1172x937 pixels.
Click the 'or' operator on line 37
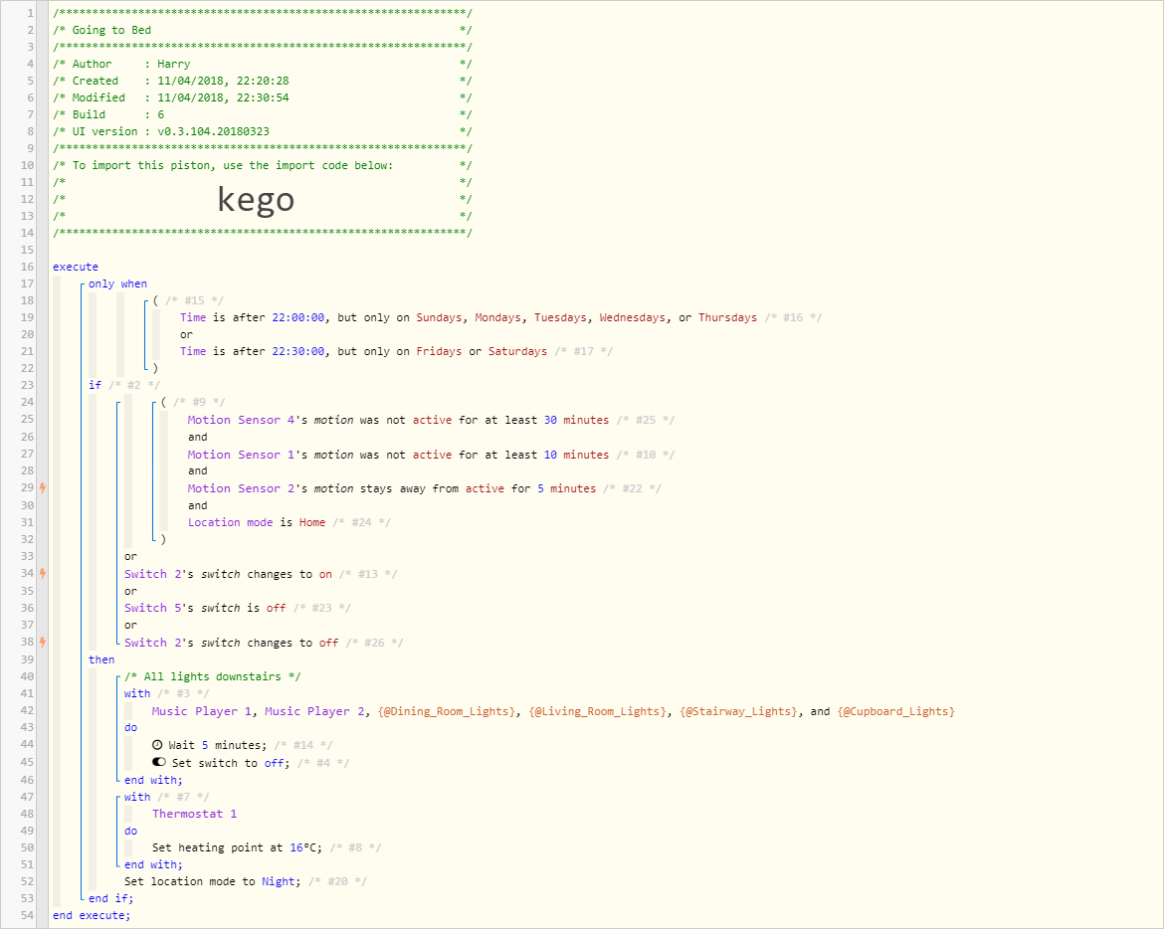130,628
